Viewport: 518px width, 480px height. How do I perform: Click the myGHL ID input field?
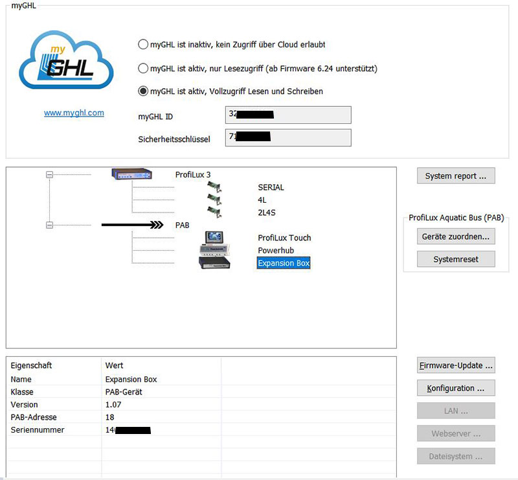pyautogui.click(x=288, y=115)
